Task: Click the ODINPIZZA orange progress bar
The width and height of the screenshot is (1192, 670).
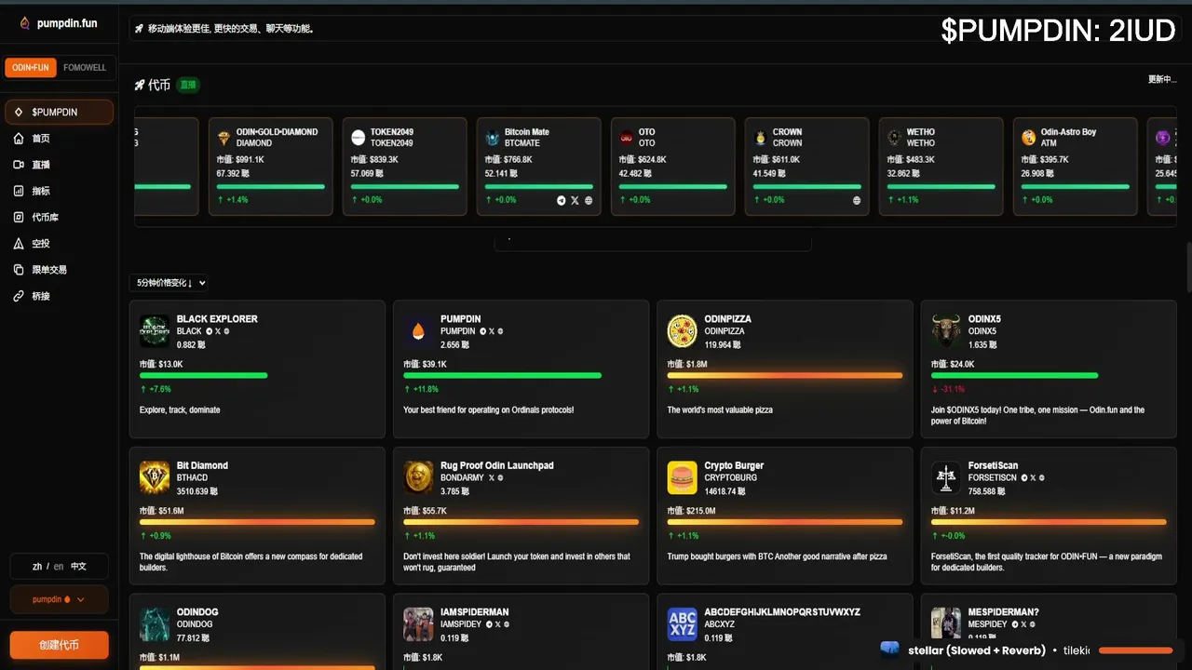Action: [785, 376]
